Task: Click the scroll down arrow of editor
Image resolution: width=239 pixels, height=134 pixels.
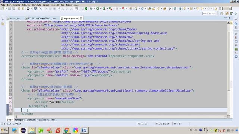Action: pyautogui.click(x=229, y=114)
